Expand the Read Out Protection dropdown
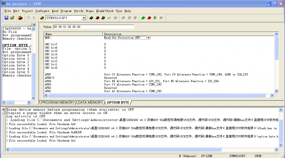This screenshot has width=285, height=158. pyautogui.click(x=148, y=38)
